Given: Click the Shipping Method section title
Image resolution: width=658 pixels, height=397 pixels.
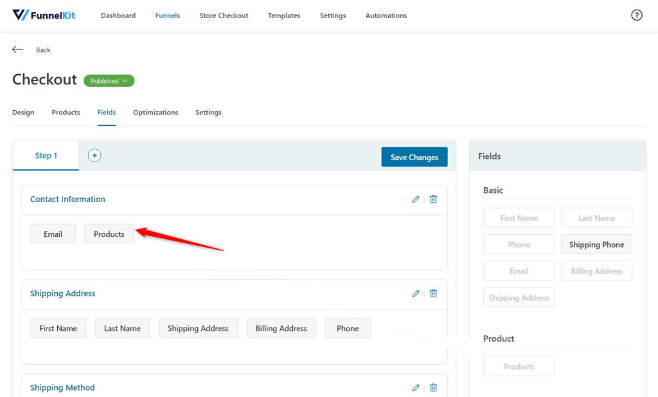Looking at the screenshot, I should [x=62, y=387].
